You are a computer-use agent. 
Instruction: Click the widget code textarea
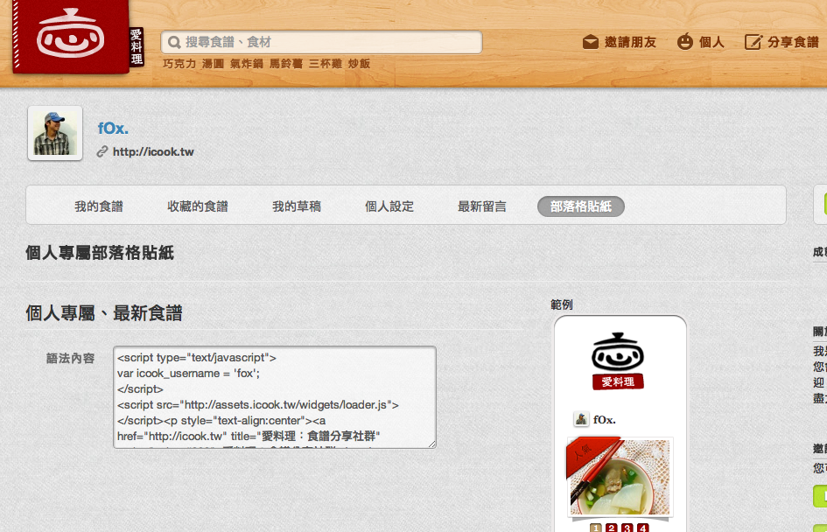[x=275, y=397]
